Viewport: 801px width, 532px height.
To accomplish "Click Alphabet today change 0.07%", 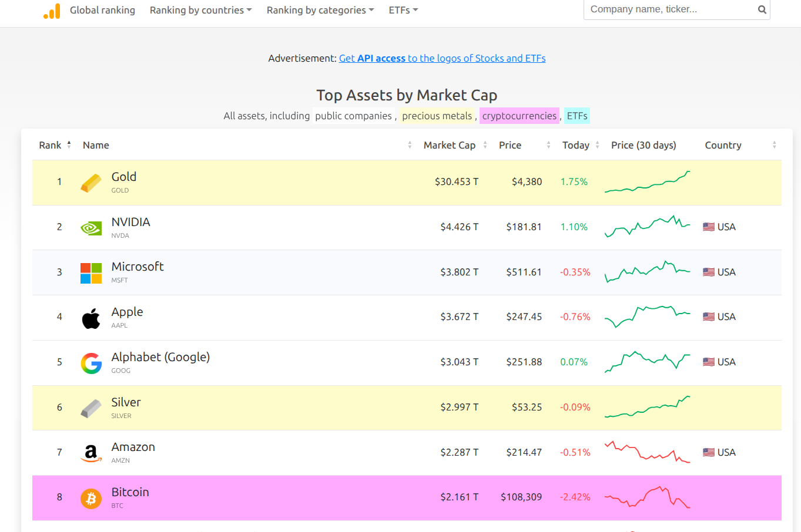I will coord(574,362).
